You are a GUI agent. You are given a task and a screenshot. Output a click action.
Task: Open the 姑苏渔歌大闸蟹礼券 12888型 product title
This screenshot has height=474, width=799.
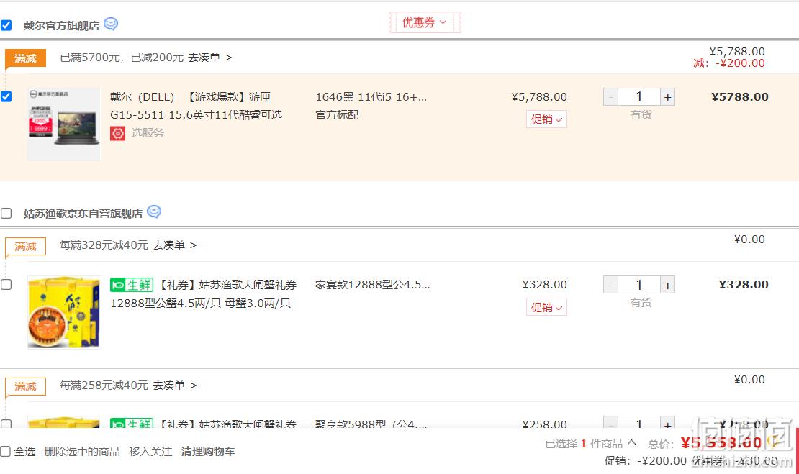coord(203,293)
